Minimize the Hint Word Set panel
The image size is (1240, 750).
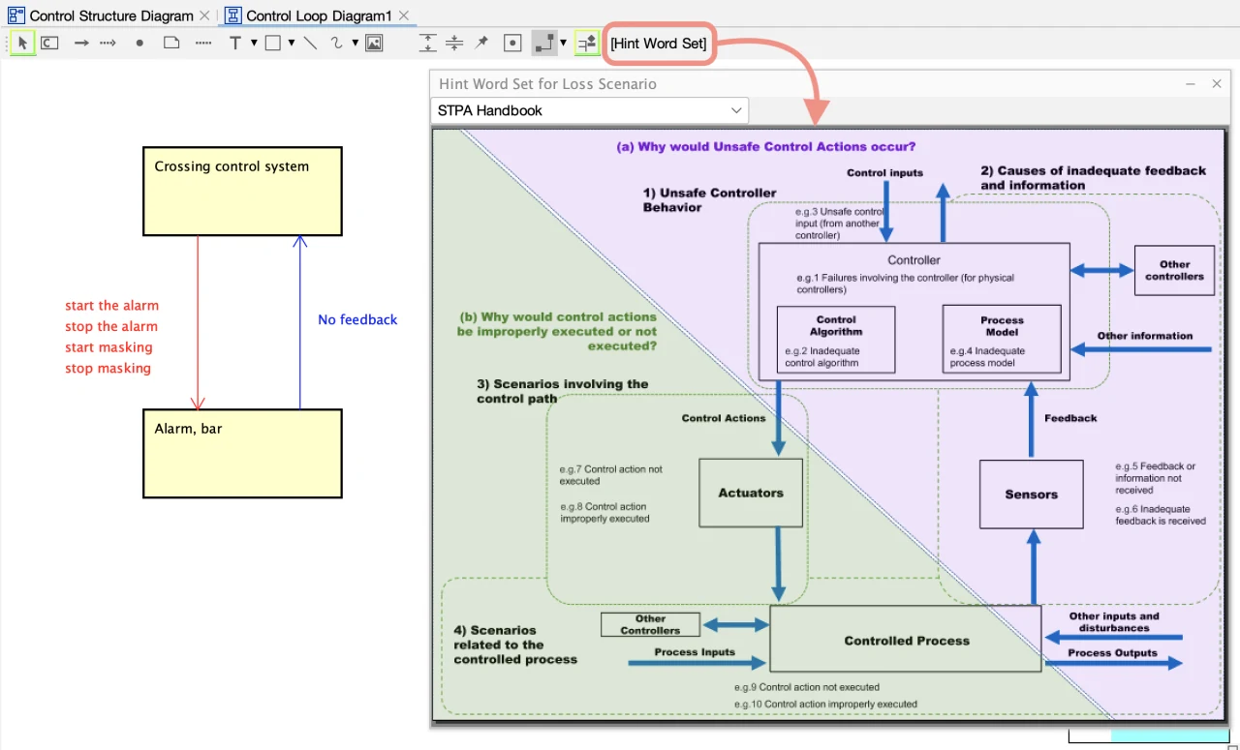coord(1191,84)
